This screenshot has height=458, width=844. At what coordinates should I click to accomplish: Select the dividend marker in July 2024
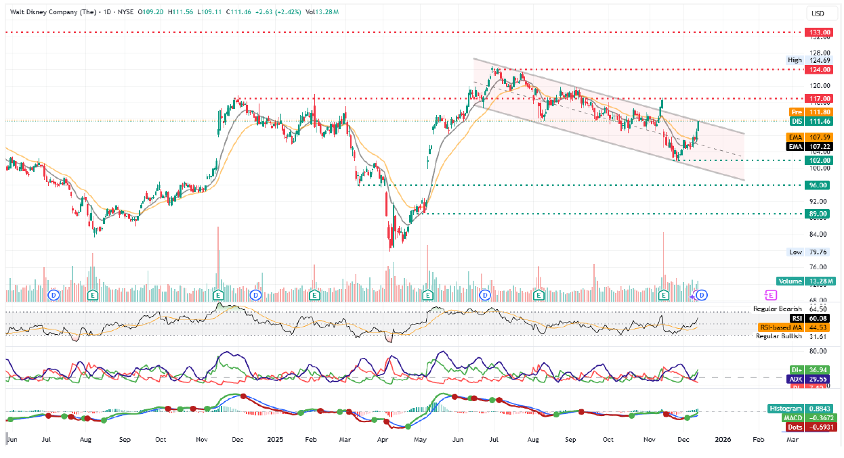pos(55,295)
